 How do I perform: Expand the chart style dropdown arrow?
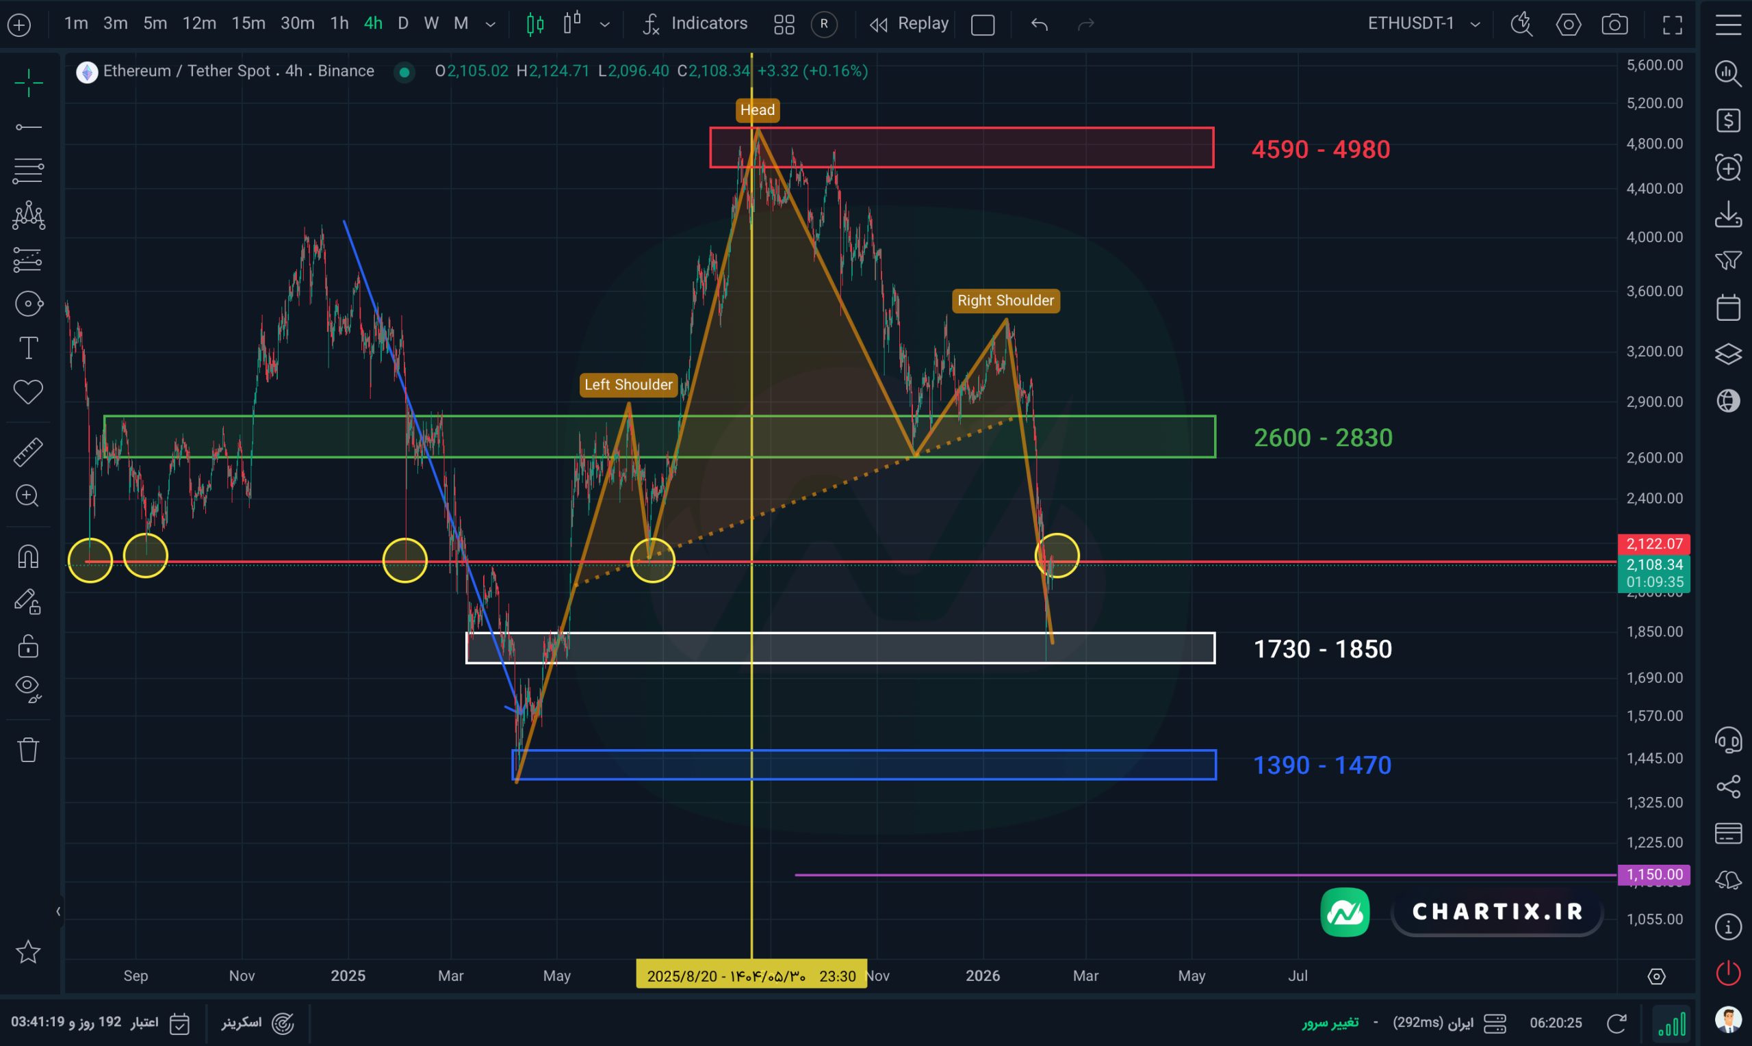click(x=604, y=25)
